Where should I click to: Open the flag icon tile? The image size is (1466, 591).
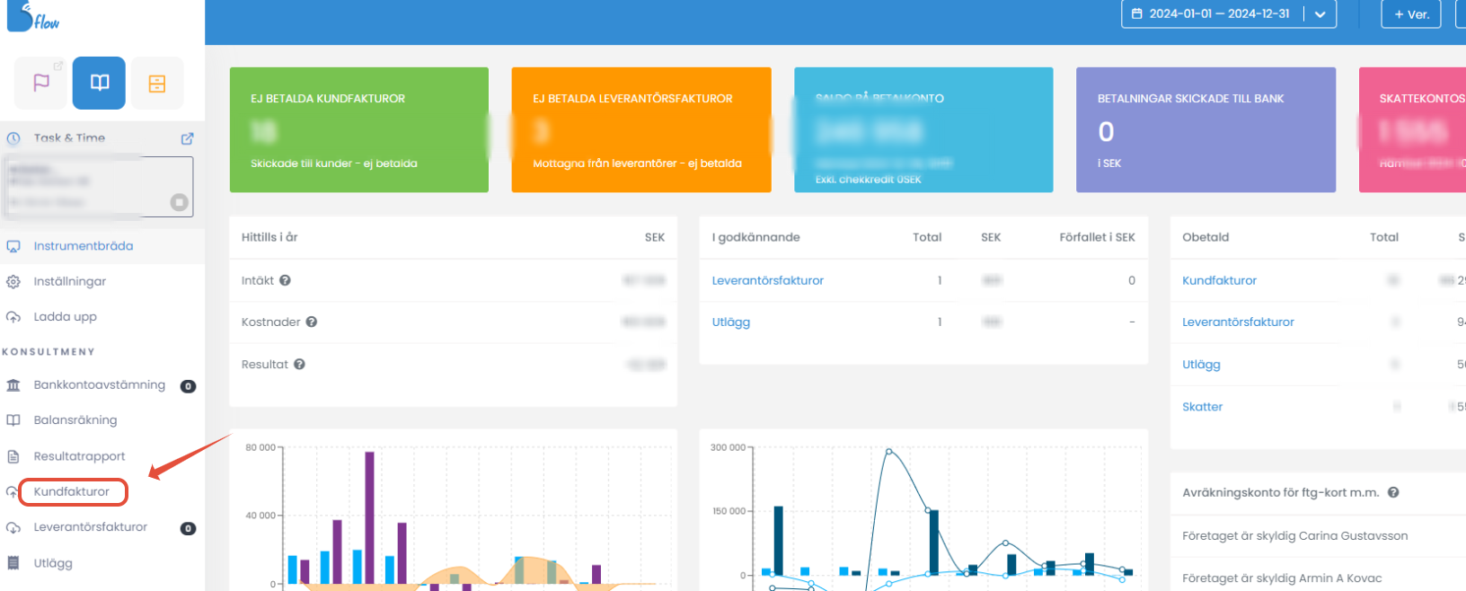[x=41, y=83]
